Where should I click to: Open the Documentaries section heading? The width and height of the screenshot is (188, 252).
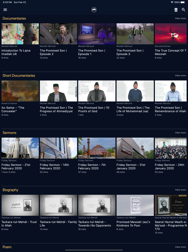(14, 18)
